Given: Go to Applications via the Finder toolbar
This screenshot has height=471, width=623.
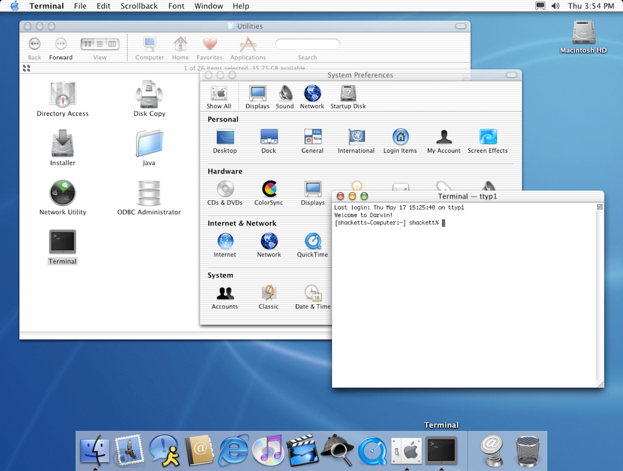Looking at the screenshot, I should tap(248, 47).
